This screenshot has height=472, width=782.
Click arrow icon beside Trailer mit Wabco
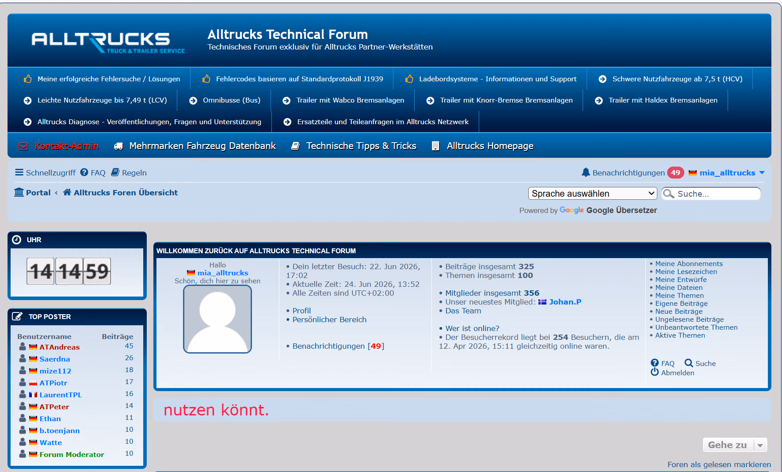[286, 100]
